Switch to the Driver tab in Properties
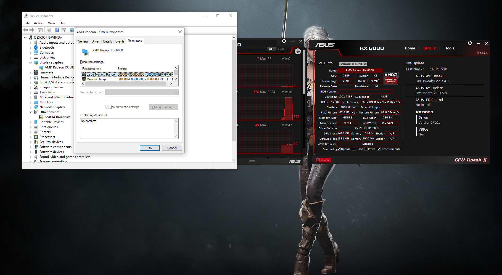The image size is (502, 275). pyautogui.click(x=96, y=41)
